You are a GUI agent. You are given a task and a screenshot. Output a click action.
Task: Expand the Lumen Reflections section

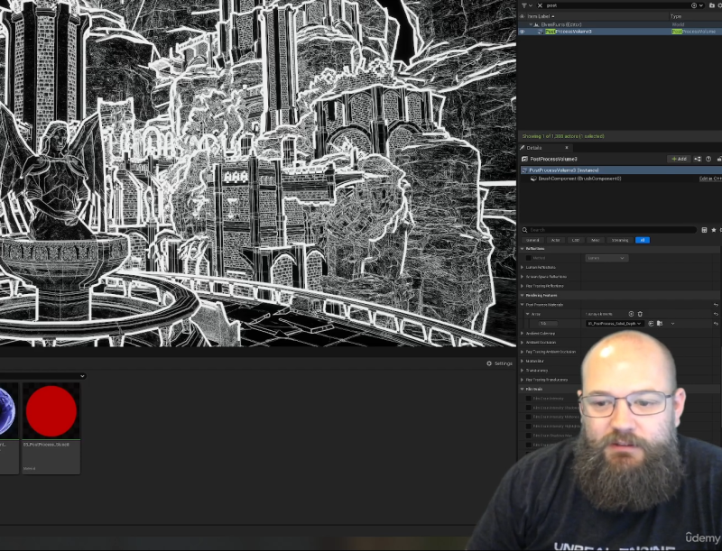coord(522,267)
